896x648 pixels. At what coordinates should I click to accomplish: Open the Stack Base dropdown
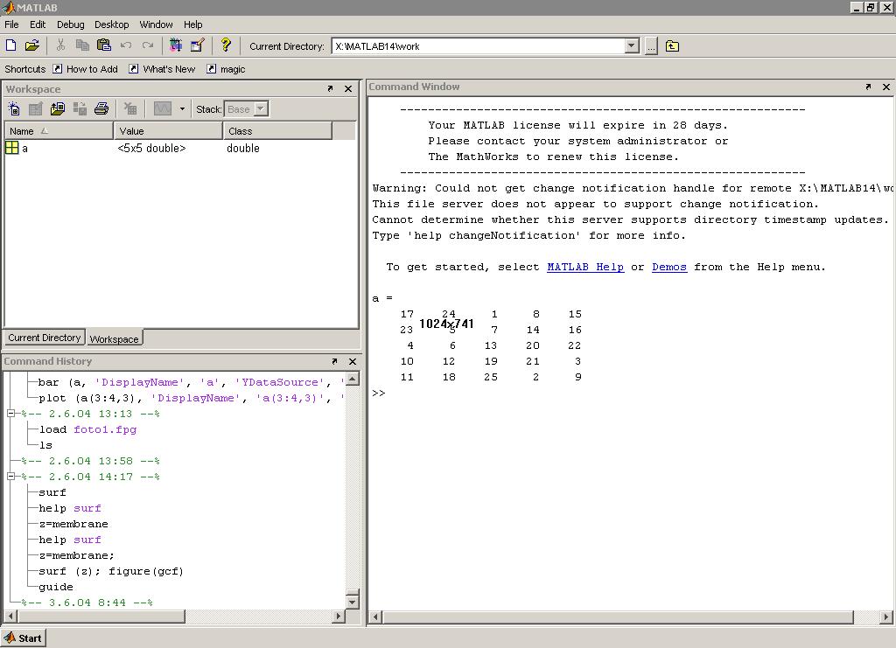pos(246,109)
